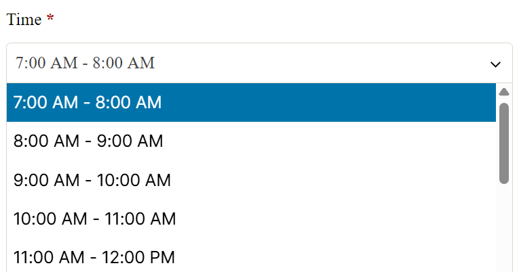This screenshot has height=272, width=519.
Task: Choose 8:00 AM - 9:00 AM time slot
Action: [x=88, y=141]
